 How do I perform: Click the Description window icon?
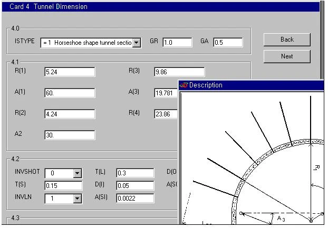(184, 85)
